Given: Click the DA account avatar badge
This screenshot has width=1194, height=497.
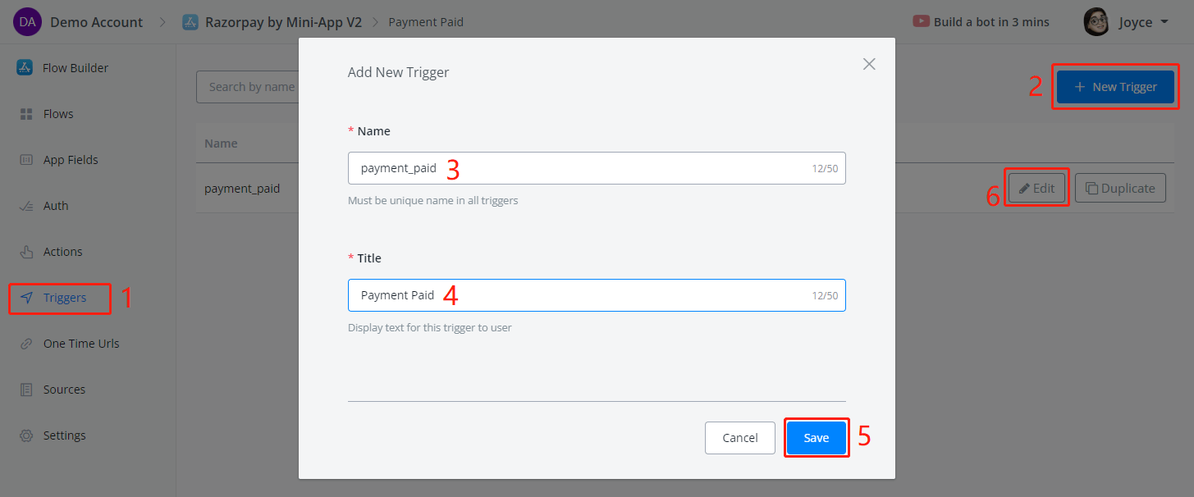Looking at the screenshot, I should click(27, 22).
